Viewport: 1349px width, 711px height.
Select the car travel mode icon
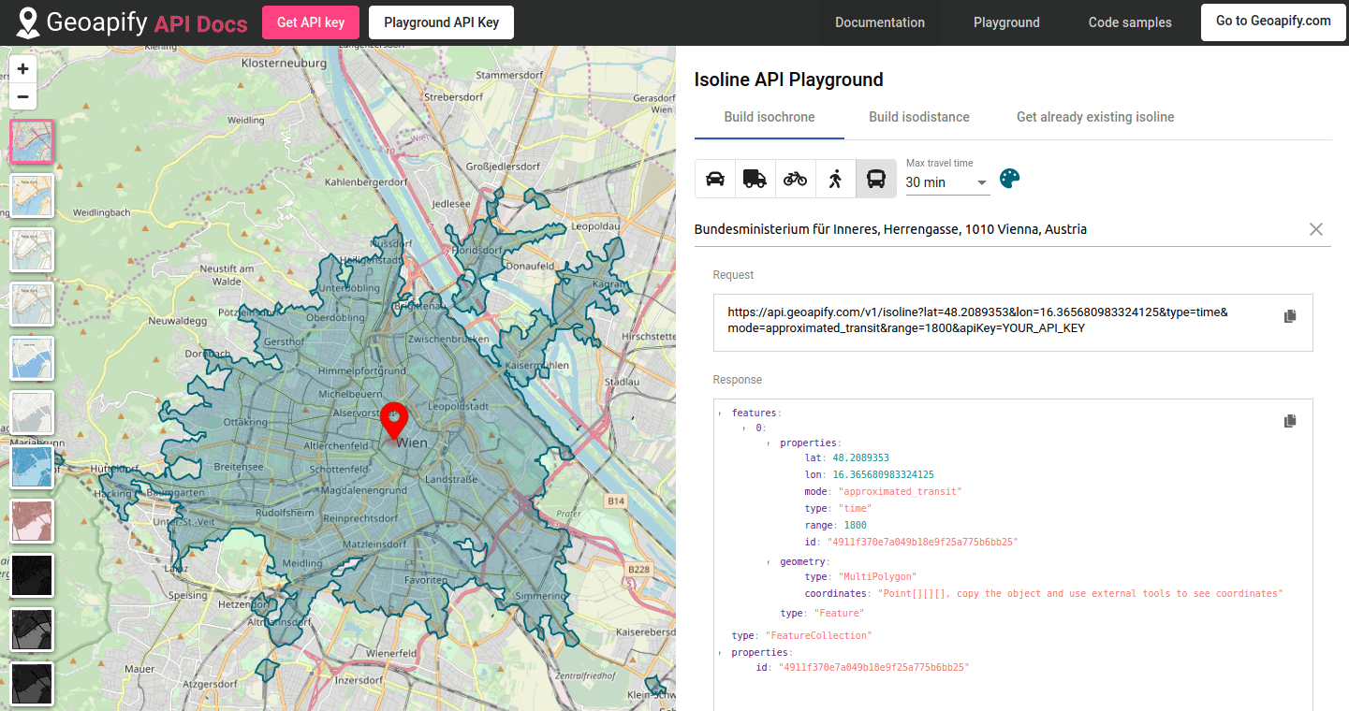715,179
